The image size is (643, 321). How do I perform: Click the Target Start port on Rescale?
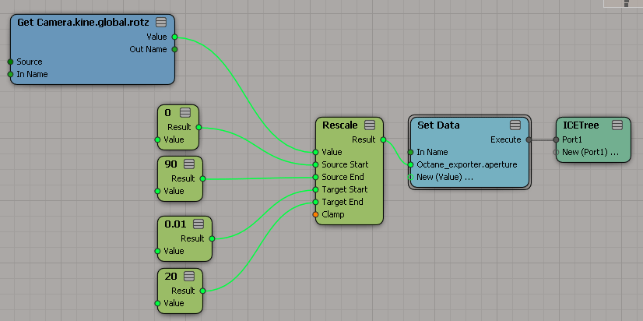(x=315, y=189)
